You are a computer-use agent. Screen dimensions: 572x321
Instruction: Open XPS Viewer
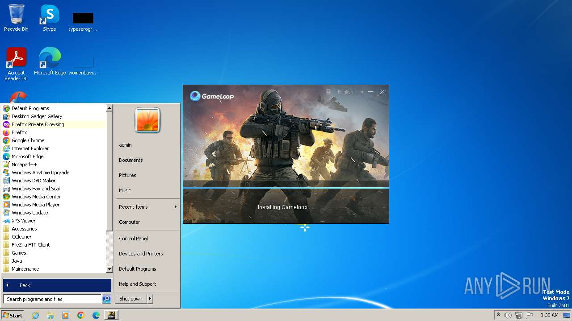[x=53, y=221]
